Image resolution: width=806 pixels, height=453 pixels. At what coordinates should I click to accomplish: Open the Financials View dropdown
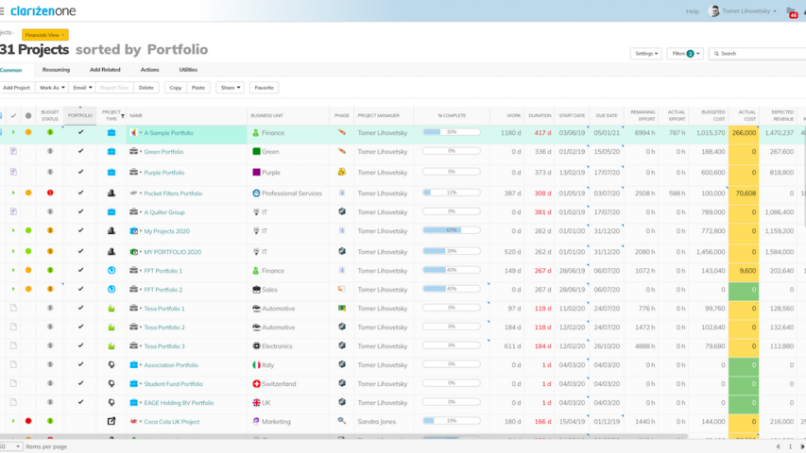click(x=45, y=35)
